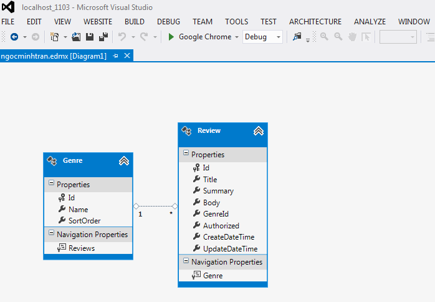
Task: Open the New Project dropdown arrow
Action: 65,37
